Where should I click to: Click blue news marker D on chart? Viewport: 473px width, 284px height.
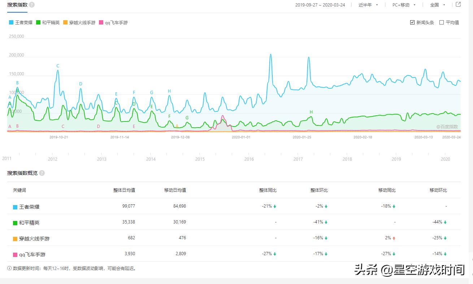(x=81, y=84)
